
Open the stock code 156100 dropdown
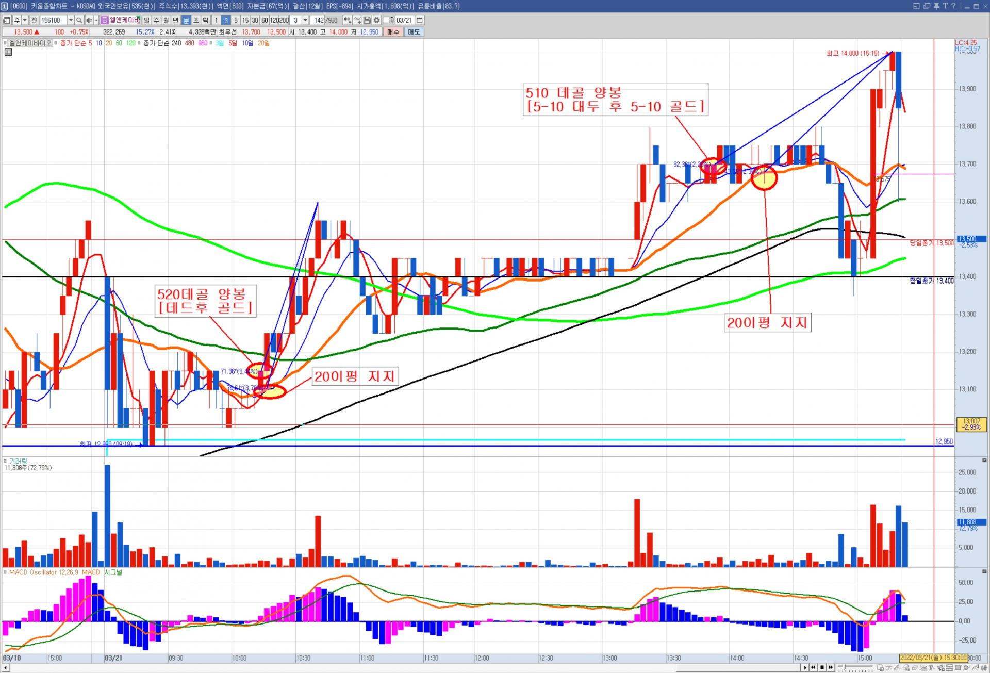click(71, 20)
